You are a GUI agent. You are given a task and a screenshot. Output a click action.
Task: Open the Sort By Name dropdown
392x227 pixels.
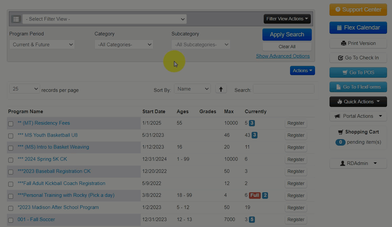(192, 89)
